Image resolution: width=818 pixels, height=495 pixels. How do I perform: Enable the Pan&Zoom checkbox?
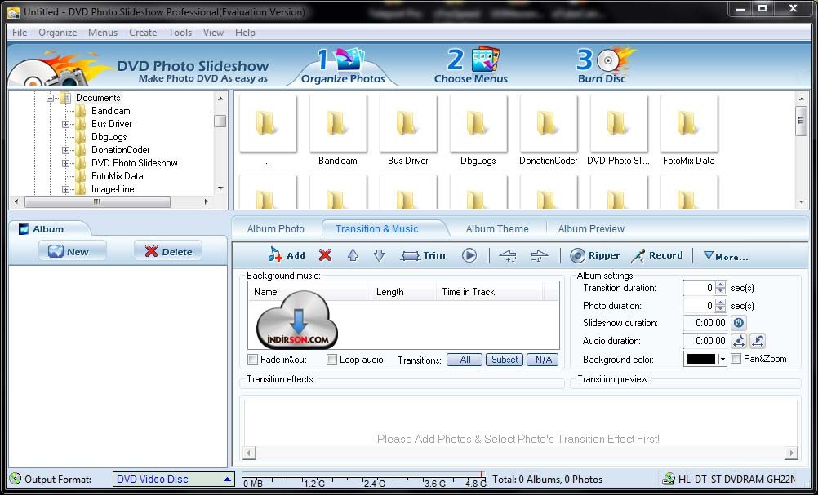click(736, 359)
